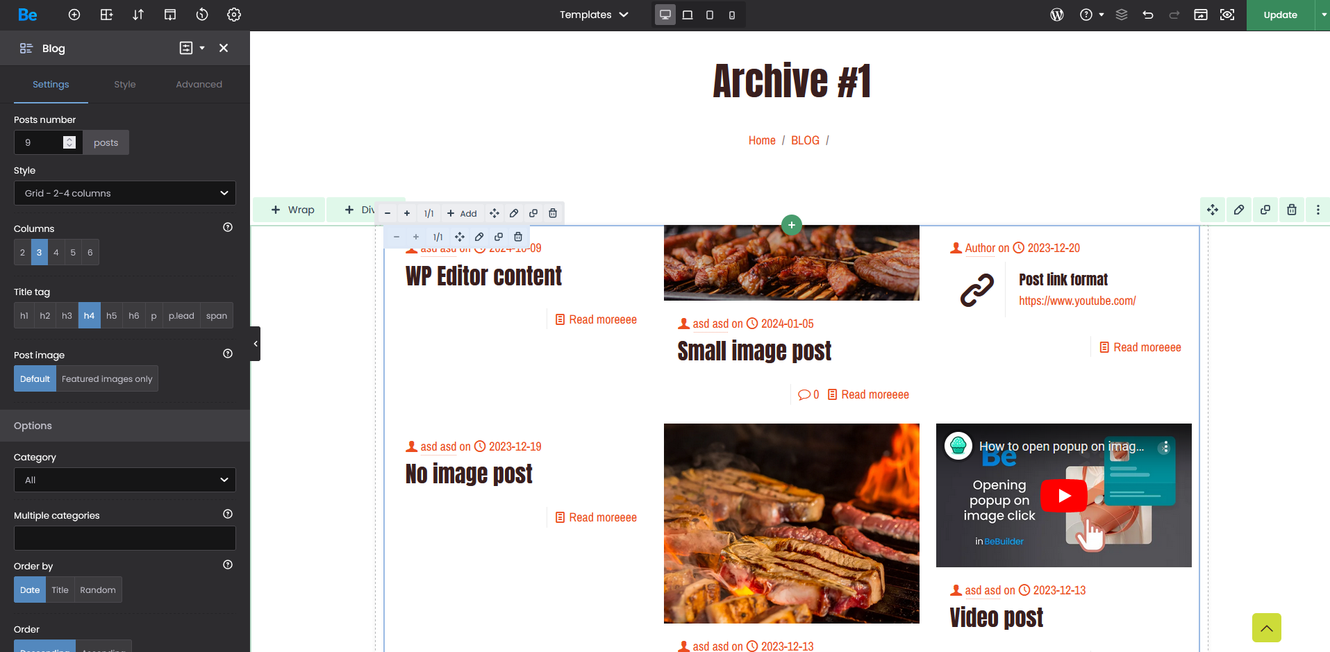Open the page preview window icon

(1201, 15)
